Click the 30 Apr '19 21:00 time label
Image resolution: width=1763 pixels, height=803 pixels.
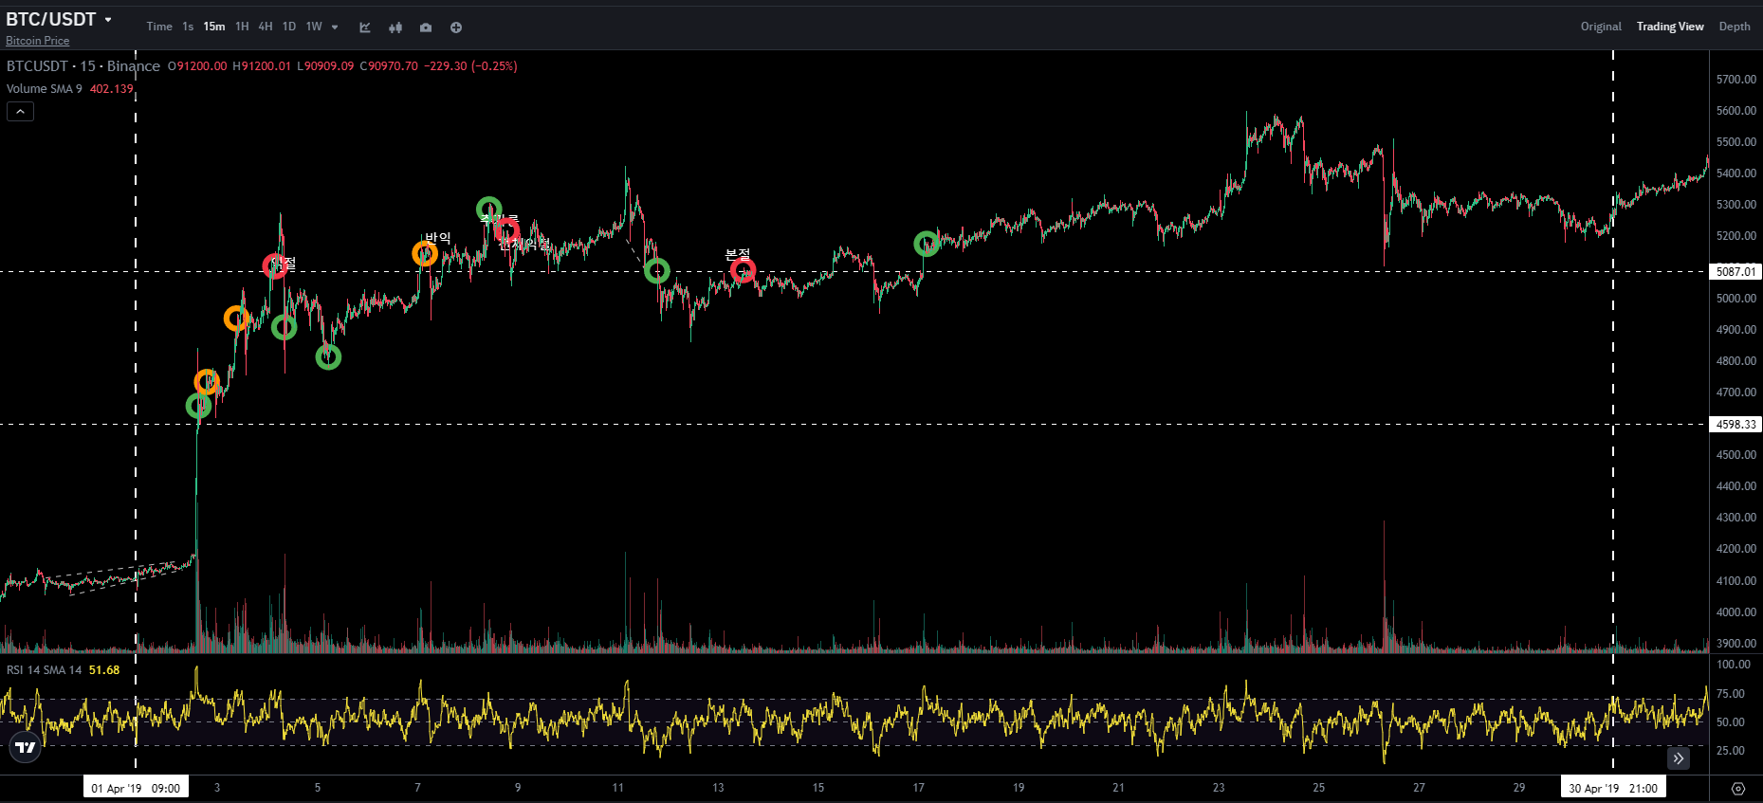pyautogui.click(x=1613, y=788)
